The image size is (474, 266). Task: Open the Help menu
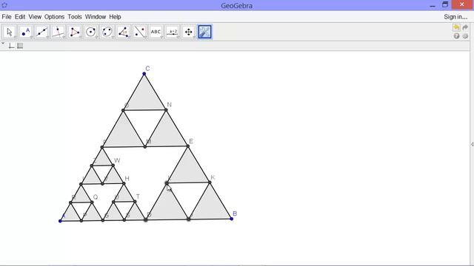115,17
